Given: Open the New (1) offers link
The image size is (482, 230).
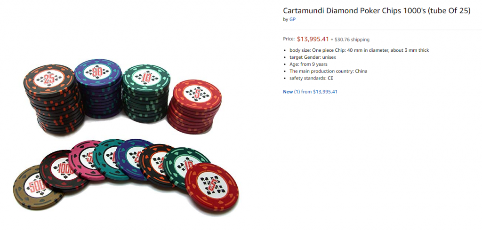Looking at the screenshot, I should (x=310, y=92).
